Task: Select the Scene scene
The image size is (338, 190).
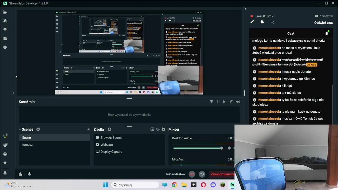Action: pyautogui.click(x=54, y=138)
